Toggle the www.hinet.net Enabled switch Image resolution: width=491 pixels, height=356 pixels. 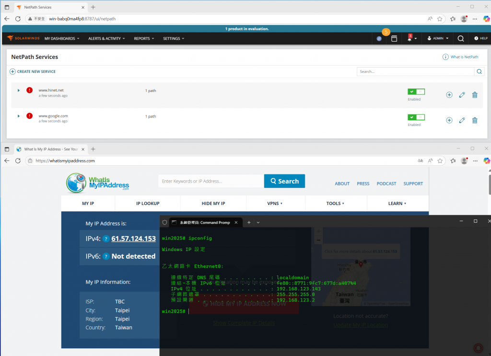pos(416,92)
